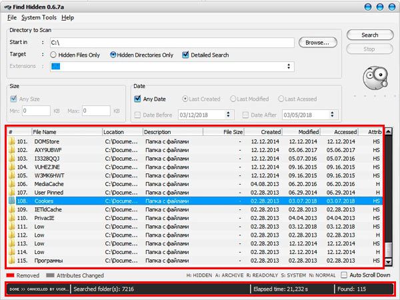Click folder icon of selected row 108 Cookies
Image resolution: width=400 pixels, height=300 pixels.
pos(11,201)
